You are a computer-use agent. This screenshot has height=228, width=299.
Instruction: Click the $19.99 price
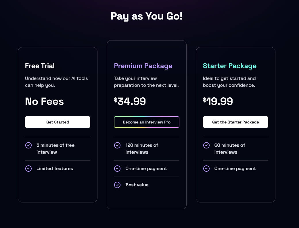coord(218,101)
